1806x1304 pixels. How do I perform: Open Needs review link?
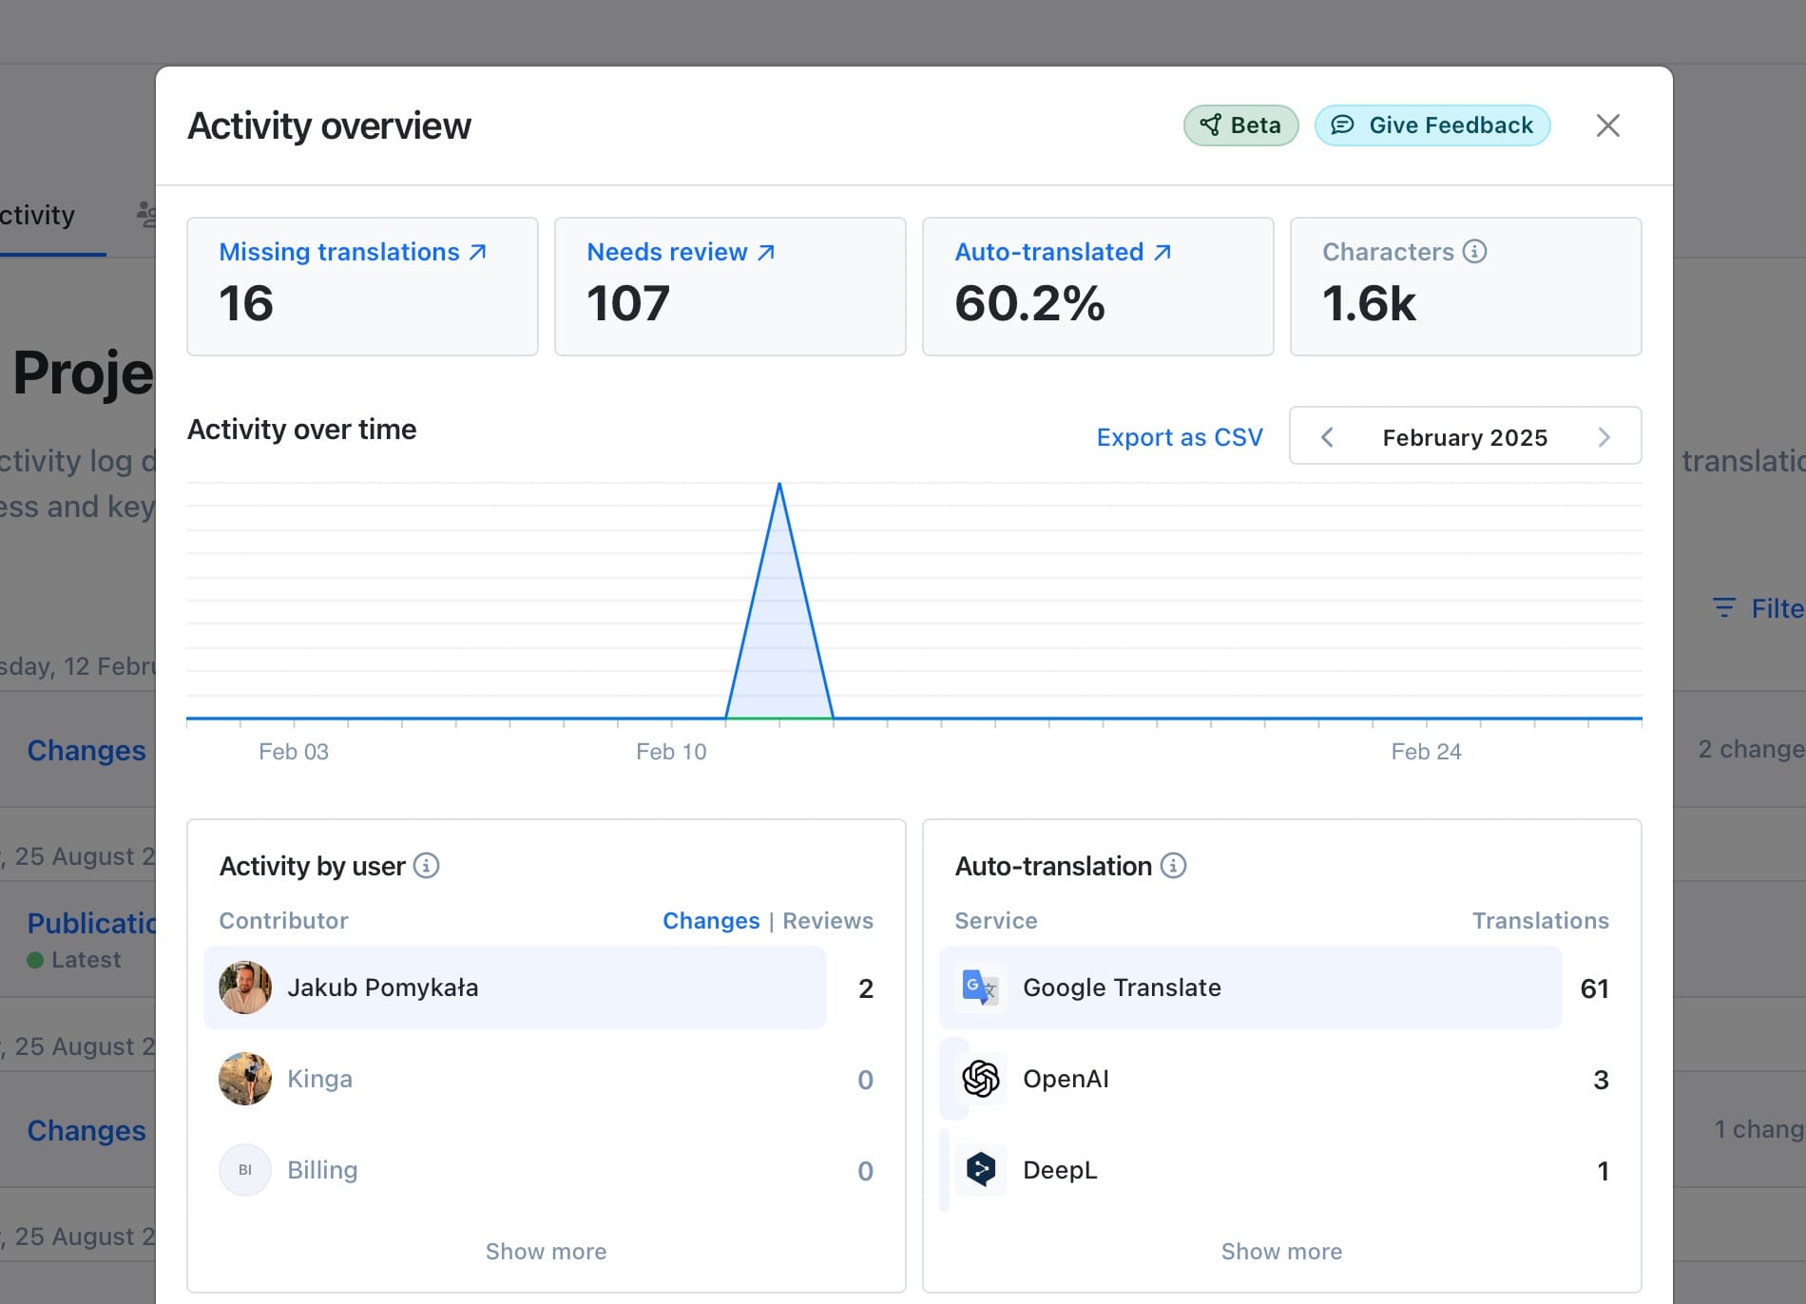coord(681,252)
